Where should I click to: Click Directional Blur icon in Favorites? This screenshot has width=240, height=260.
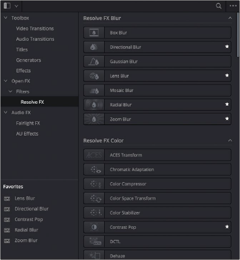7,209
